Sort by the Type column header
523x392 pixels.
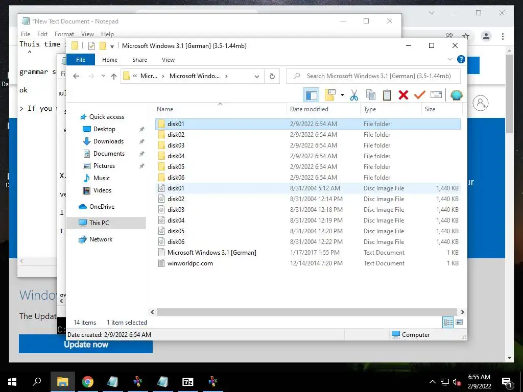coord(391,109)
